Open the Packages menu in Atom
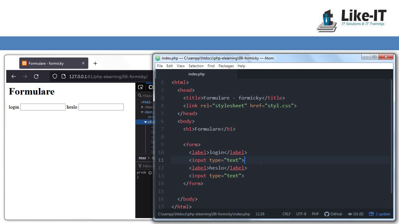This screenshot has height=224, width=399. pyautogui.click(x=226, y=66)
